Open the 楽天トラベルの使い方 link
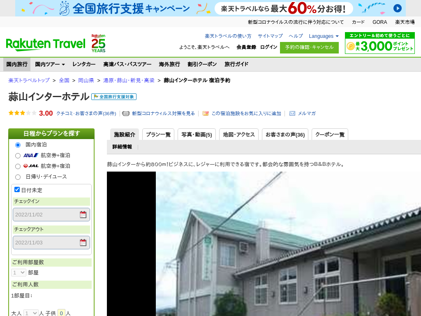Image resolution: width=421 pixels, height=316 pixels. (228, 36)
